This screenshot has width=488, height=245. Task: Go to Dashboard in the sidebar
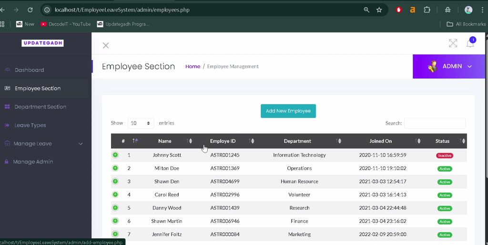click(29, 70)
